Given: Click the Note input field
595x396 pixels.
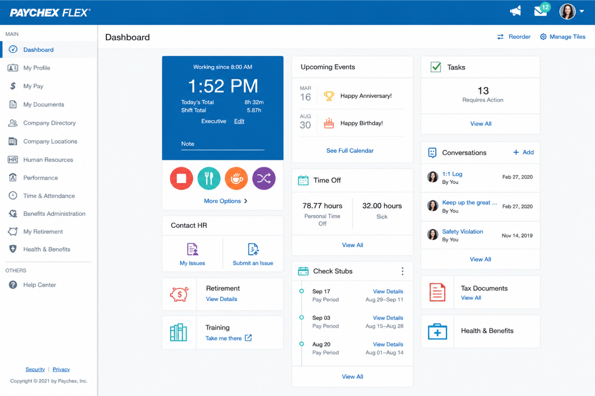Looking at the screenshot, I should [x=223, y=144].
